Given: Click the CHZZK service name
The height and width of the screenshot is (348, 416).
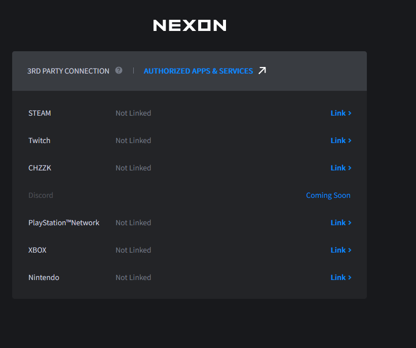Looking at the screenshot, I should tap(40, 168).
